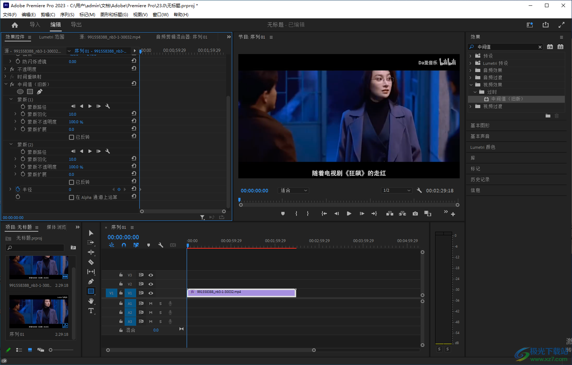Screen dimensions: 572x365
Task: Select the Ripple Edit tool
Action: coord(91,252)
